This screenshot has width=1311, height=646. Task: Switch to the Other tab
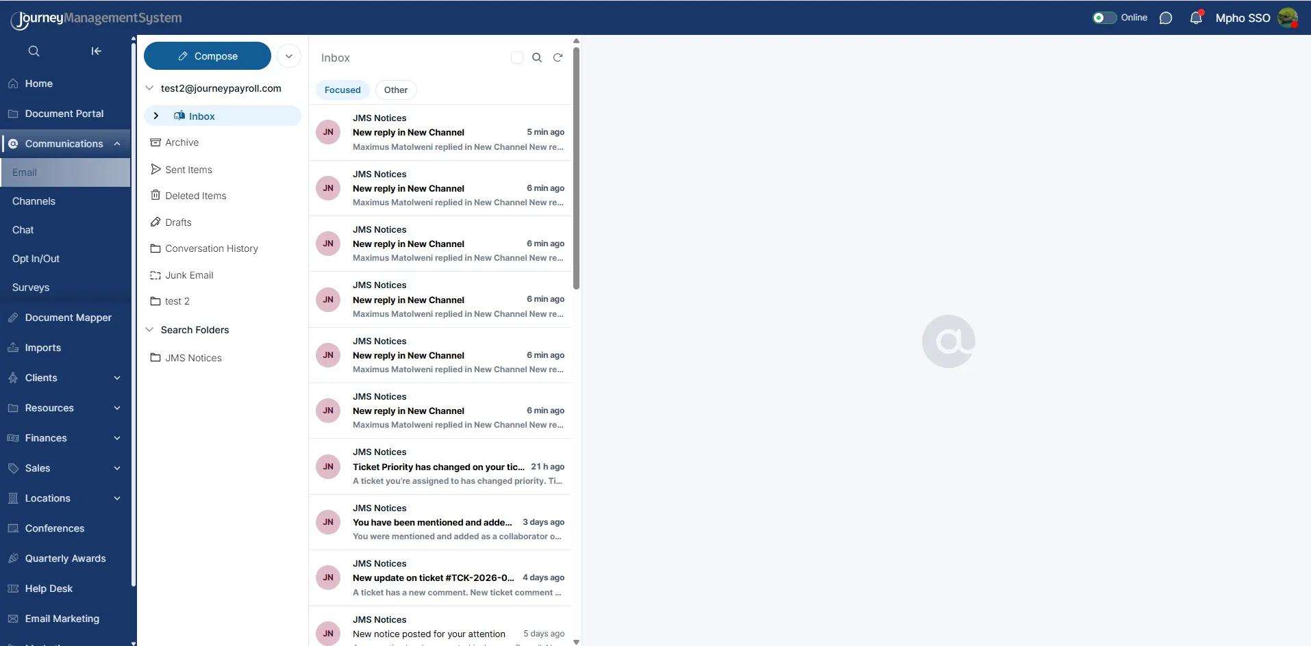(396, 90)
